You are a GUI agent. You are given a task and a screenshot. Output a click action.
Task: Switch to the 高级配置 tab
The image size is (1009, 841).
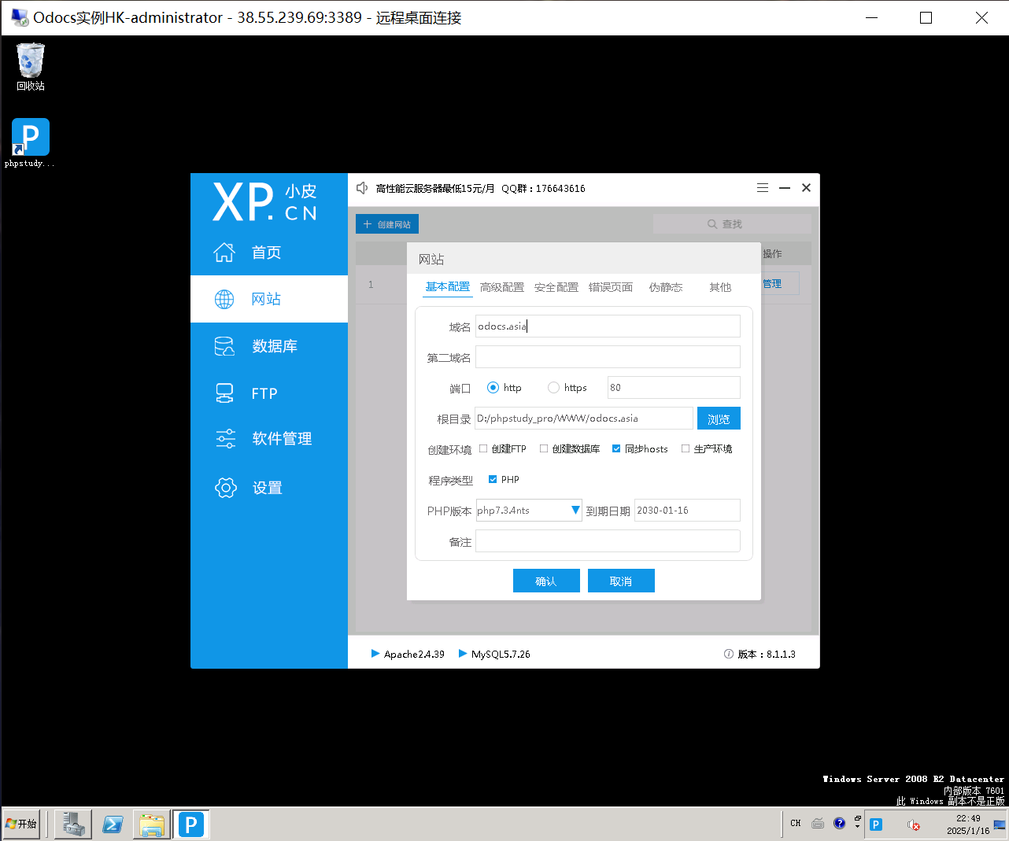[x=502, y=287]
